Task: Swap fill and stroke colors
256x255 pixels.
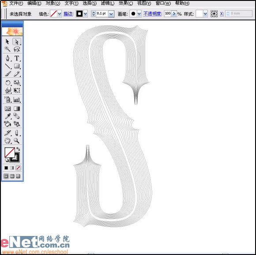Action: [x=18, y=149]
